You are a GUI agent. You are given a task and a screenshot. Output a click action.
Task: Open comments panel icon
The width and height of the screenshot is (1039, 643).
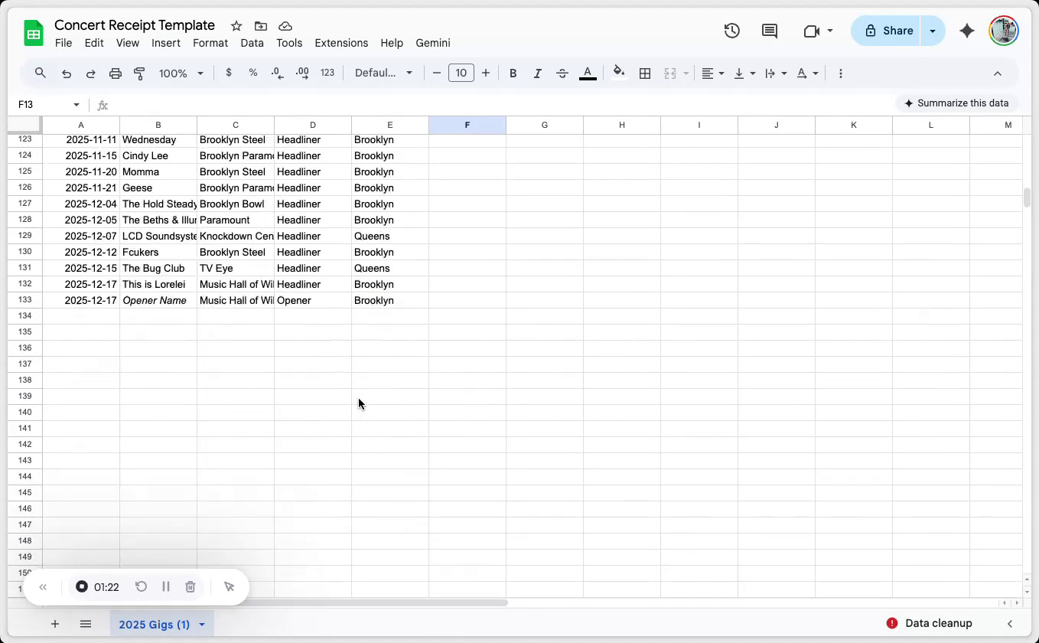coord(770,31)
